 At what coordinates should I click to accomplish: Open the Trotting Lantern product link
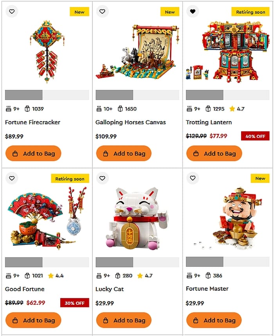209,122
